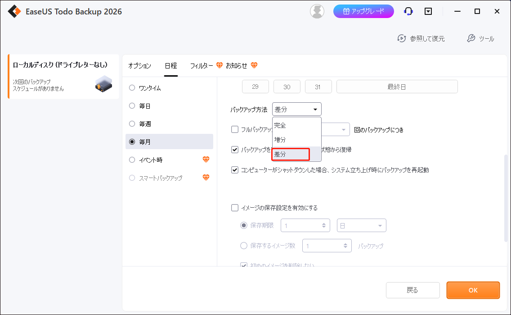This screenshot has width=511, height=315.
Task: Switch to the お知らせ tab
Action: [236, 66]
